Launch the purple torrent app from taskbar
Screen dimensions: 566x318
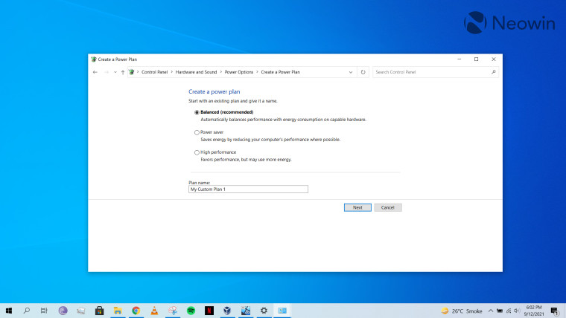click(x=63, y=311)
